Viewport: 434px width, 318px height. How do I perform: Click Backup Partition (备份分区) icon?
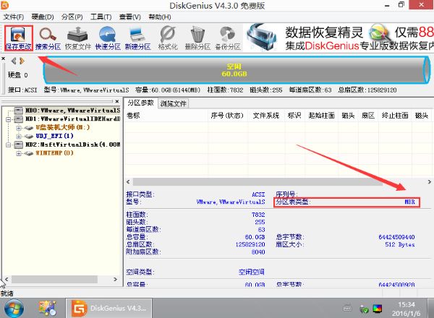[228, 38]
